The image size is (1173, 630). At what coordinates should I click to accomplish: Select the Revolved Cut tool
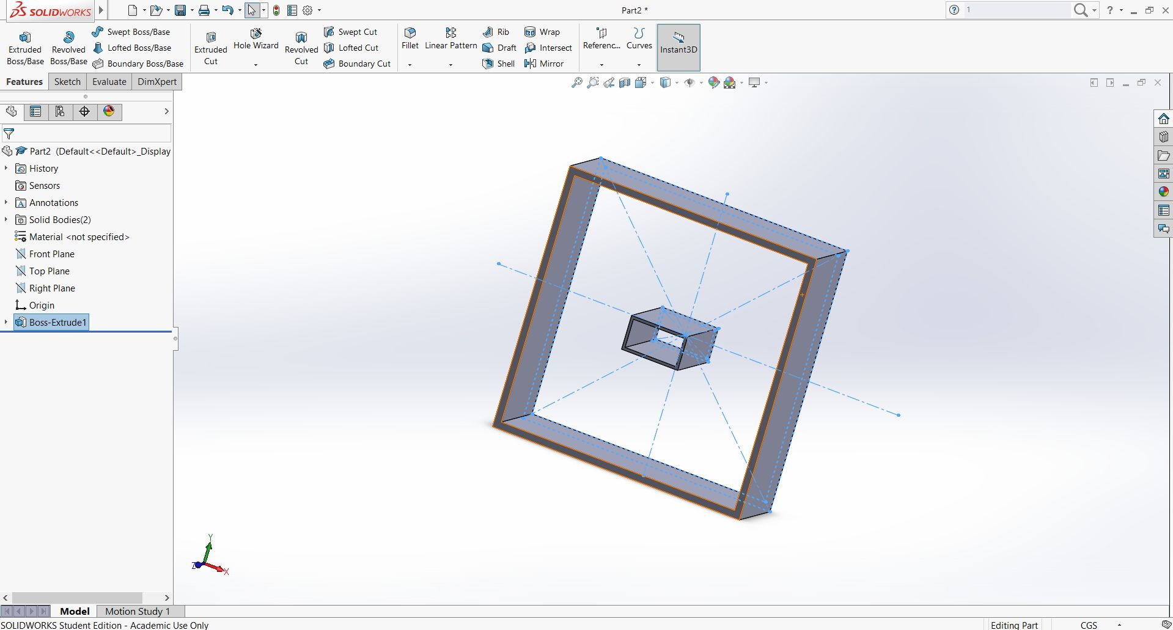(301, 48)
